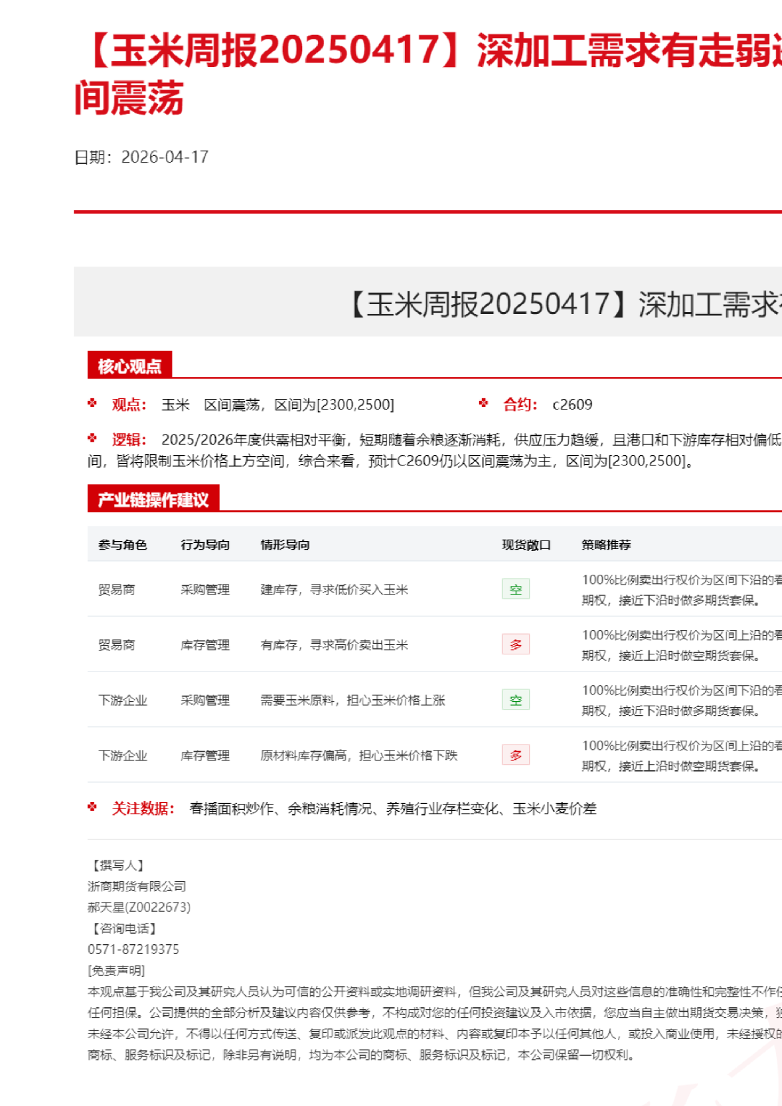Click the 策略推荐 column header
Viewport: 782px width, 1106px height.
coord(606,544)
